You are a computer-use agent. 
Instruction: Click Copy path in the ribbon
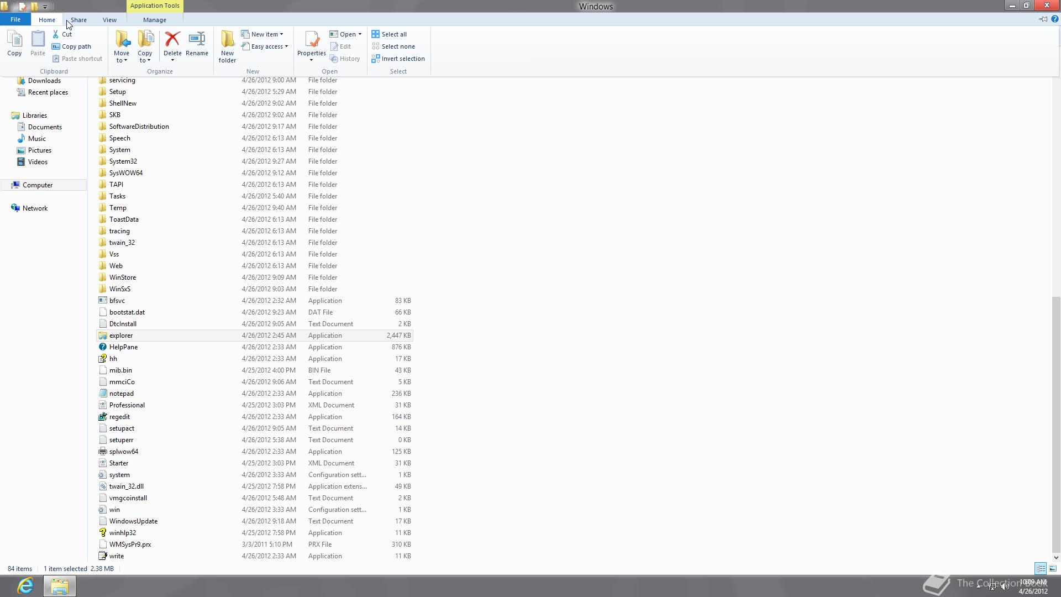[x=71, y=46]
